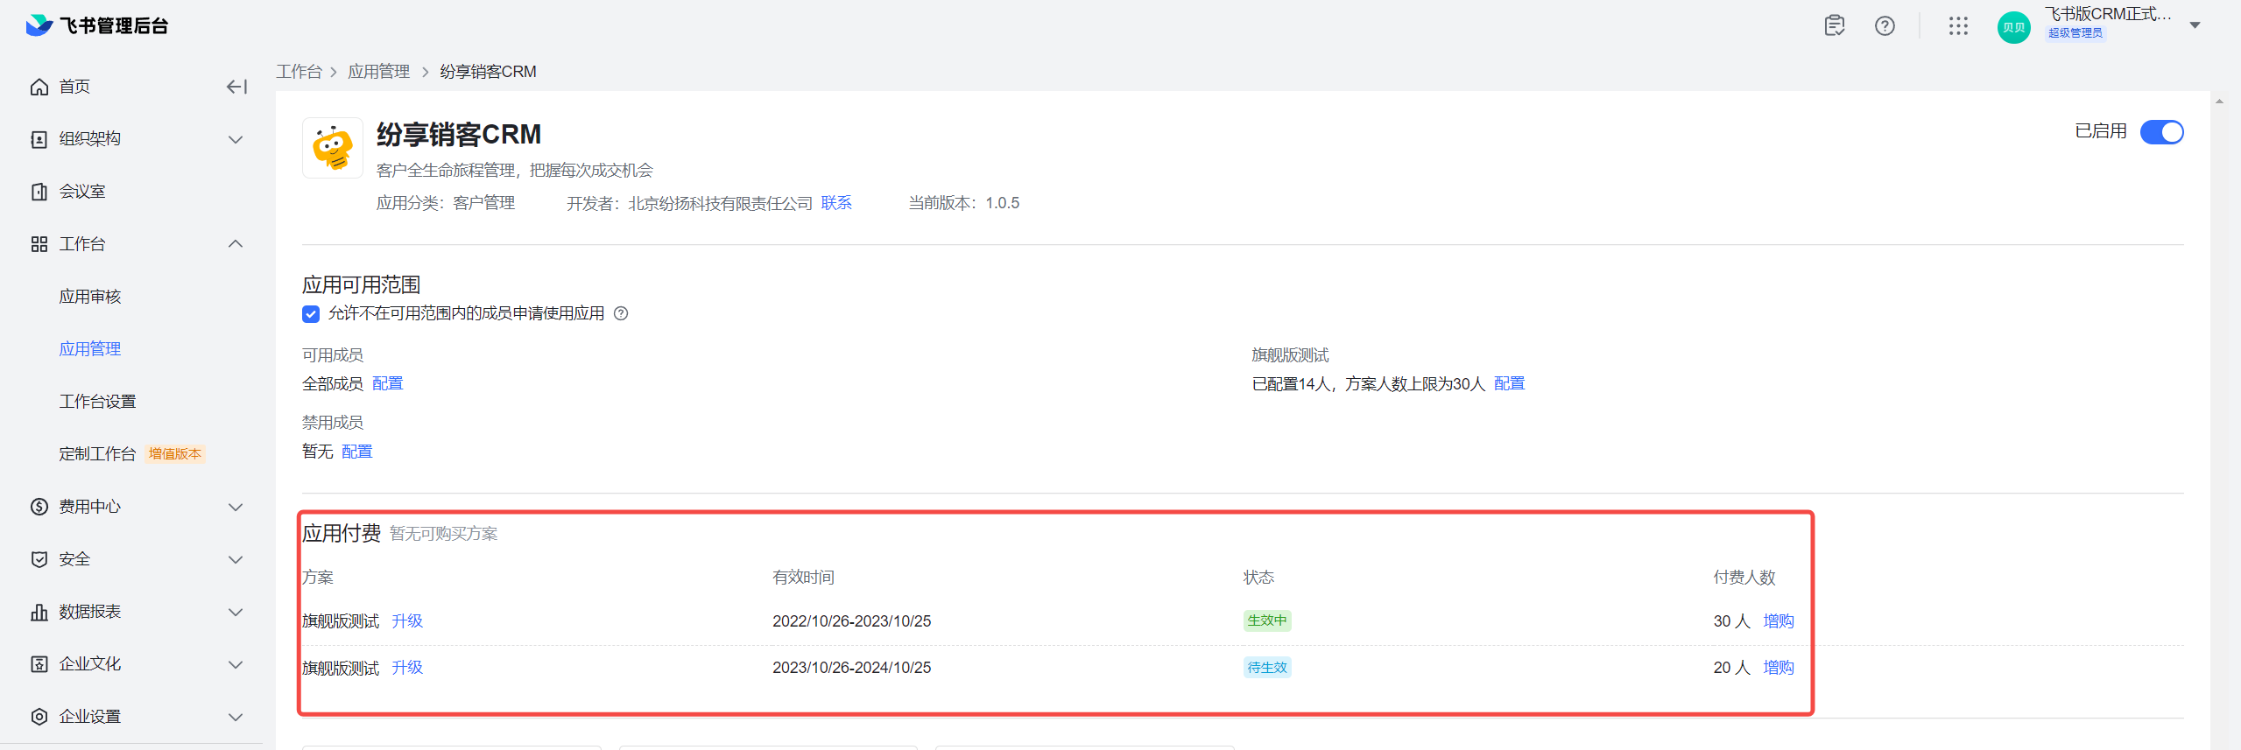Click 配置 next to 方案人数上限为30人
The width and height of the screenshot is (2241, 750).
[x=1509, y=383]
